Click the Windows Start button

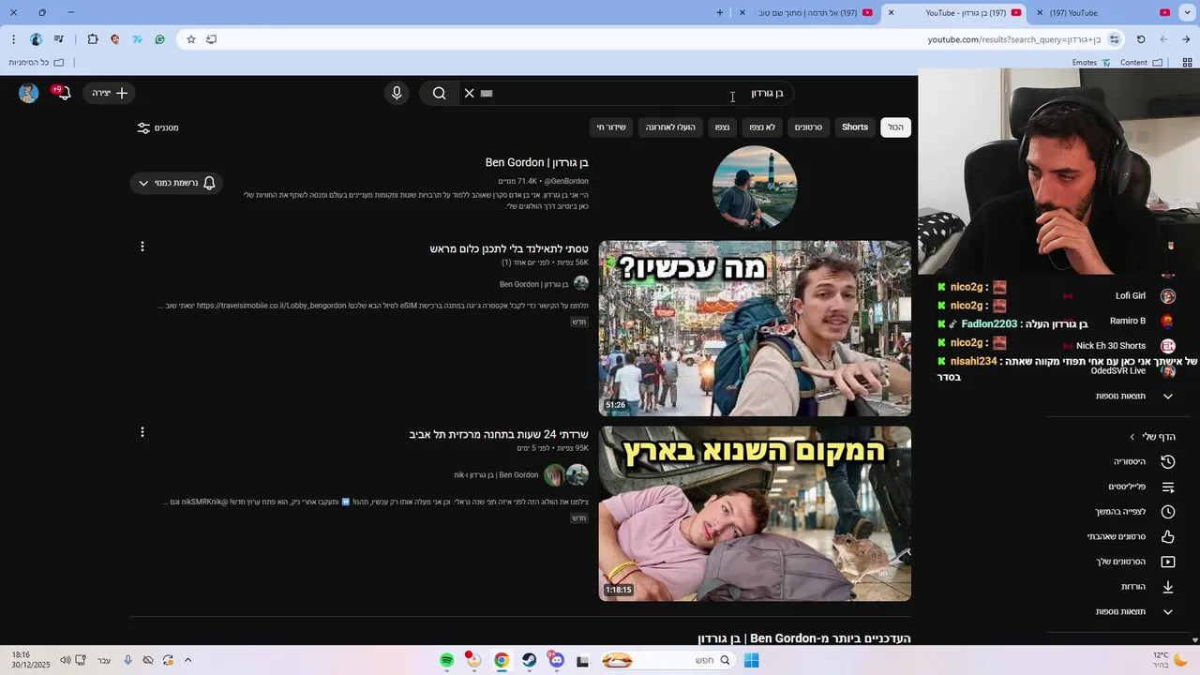(751, 660)
